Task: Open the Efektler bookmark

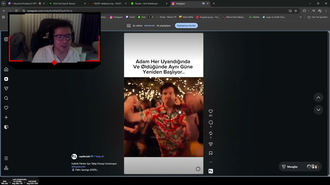Action: pos(254,17)
